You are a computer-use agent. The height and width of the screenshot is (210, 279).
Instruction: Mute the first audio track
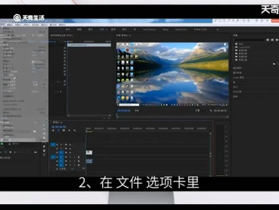click(70, 157)
